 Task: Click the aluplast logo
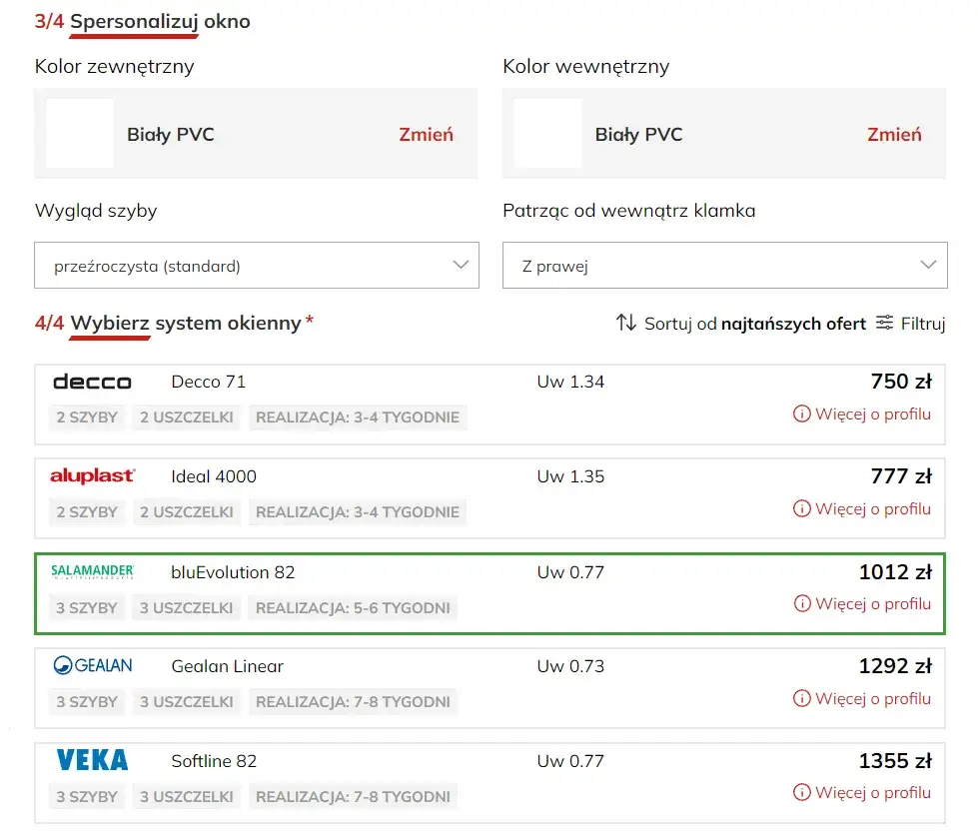pyautogui.click(x=92, y=476)
